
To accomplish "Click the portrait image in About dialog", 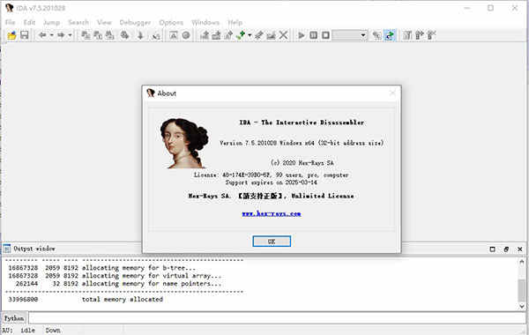I will (184, 144).
